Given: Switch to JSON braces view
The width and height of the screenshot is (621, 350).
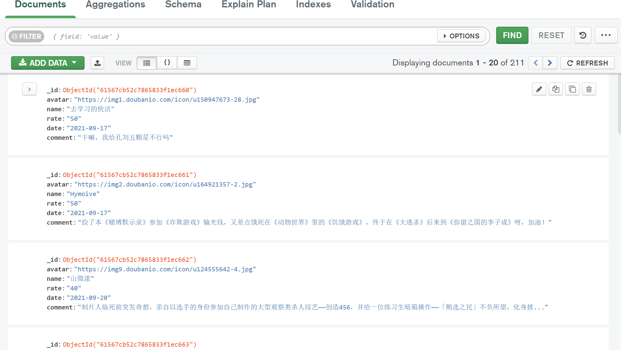Looking at the screenshot, I should click(x=167, y=63).
